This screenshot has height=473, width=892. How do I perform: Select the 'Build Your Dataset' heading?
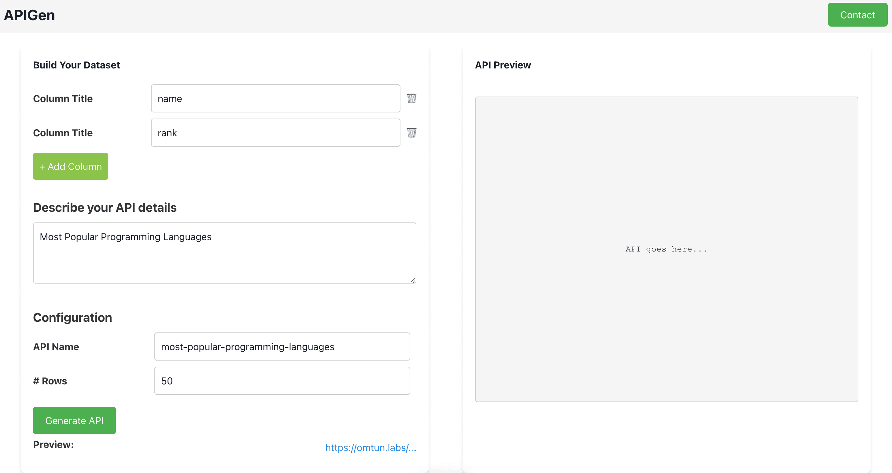[x=76, y=65]
